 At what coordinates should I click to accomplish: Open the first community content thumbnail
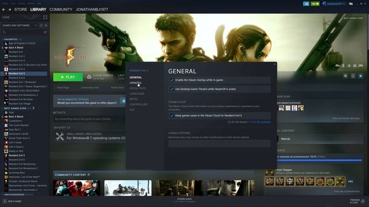(x=77, y=188)
